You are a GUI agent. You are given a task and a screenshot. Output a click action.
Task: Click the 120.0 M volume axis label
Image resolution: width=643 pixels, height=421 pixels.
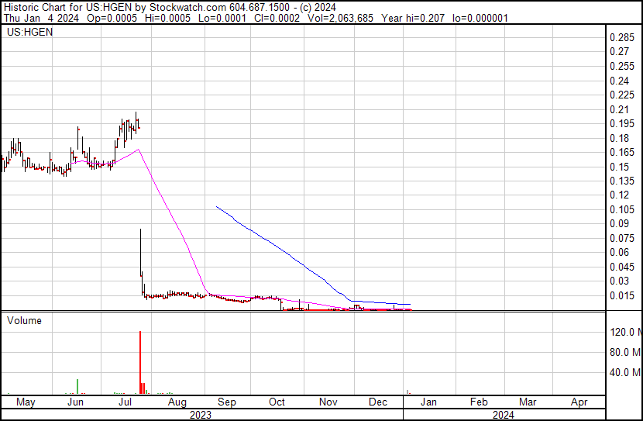(x=625, y=332)
